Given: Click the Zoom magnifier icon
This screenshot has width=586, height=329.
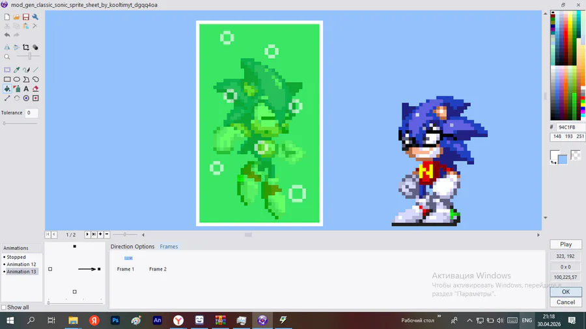Looking at the screenshot, I should pyautogui.click(x=7, y=57).
